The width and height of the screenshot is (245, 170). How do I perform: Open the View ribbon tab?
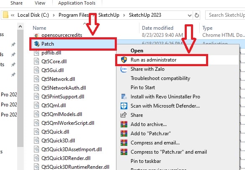40,3
